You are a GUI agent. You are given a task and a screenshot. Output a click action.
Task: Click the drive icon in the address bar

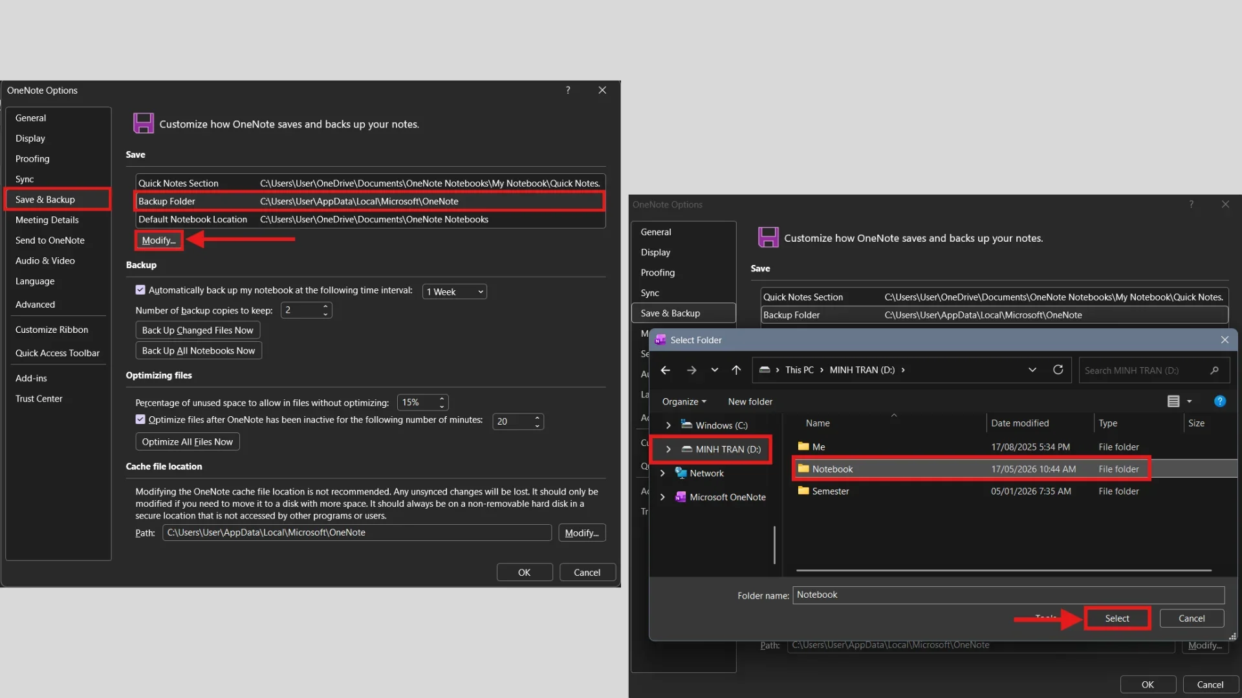click(765, 370)
